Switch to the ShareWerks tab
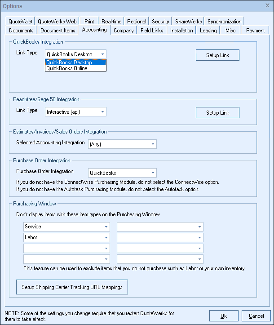This screenshot has width=274, height=325. (x=188, y=21)
